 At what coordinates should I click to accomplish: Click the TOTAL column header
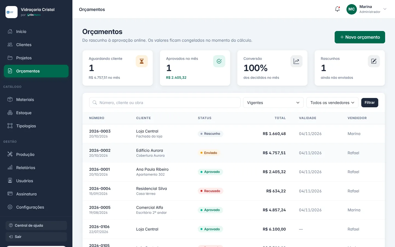[x=280, y=118]
